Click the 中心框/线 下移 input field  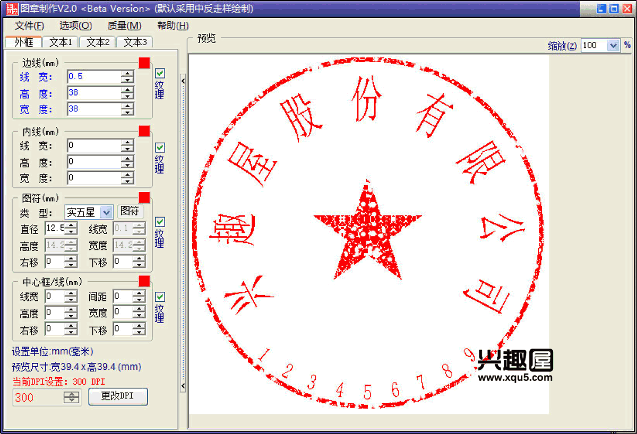(123, 329)
